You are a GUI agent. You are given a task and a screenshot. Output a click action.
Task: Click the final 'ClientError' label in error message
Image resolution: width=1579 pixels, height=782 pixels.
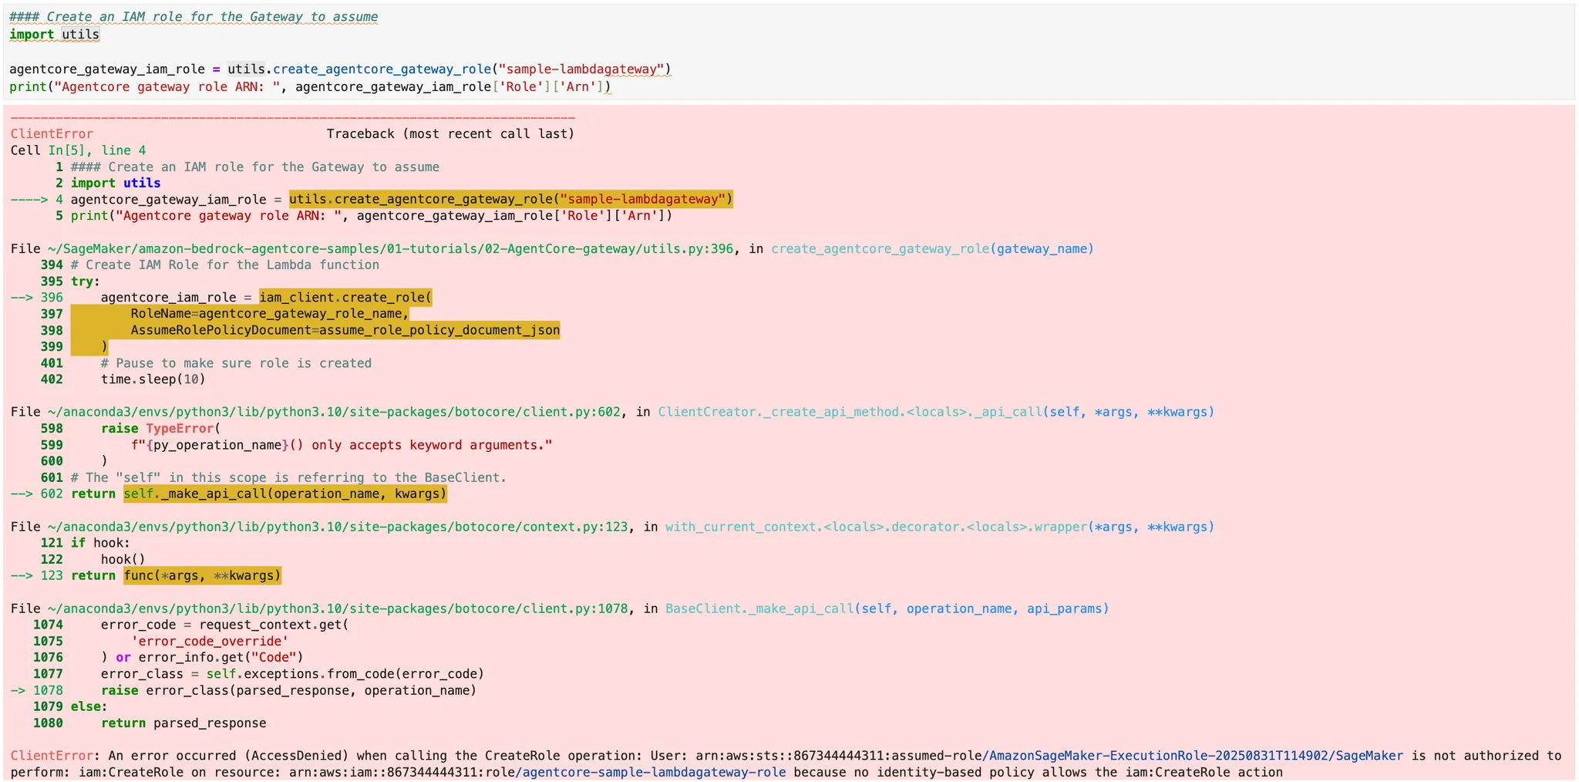[52, 756]
